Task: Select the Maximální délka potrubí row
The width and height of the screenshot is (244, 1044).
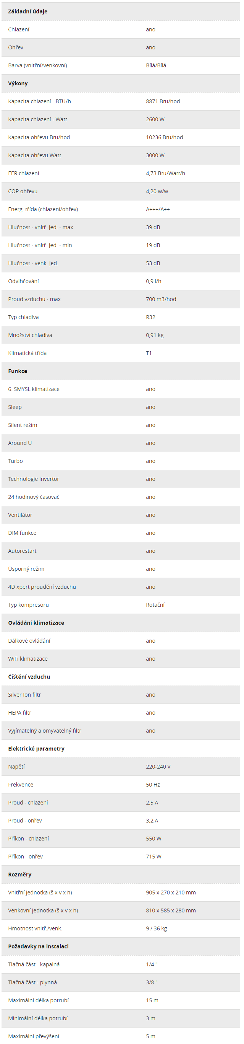Action: (x=121, y=1000)
